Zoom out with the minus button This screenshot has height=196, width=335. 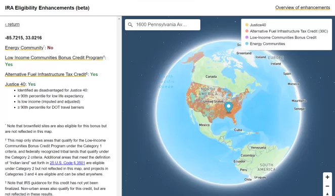click(x=327, y=186)
